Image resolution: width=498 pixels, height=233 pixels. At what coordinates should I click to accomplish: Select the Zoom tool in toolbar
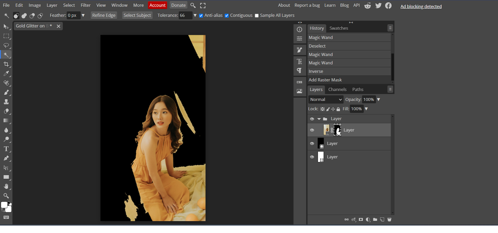click(6, 196)
